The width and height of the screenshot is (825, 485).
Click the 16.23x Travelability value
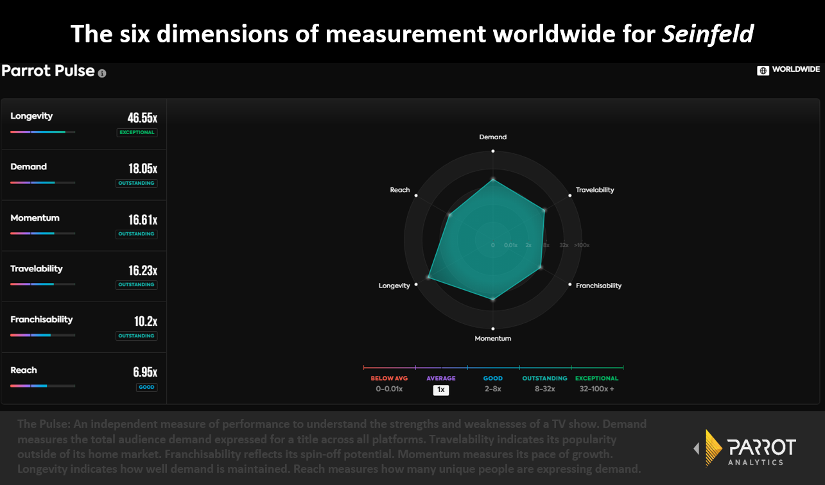point(143,270)
